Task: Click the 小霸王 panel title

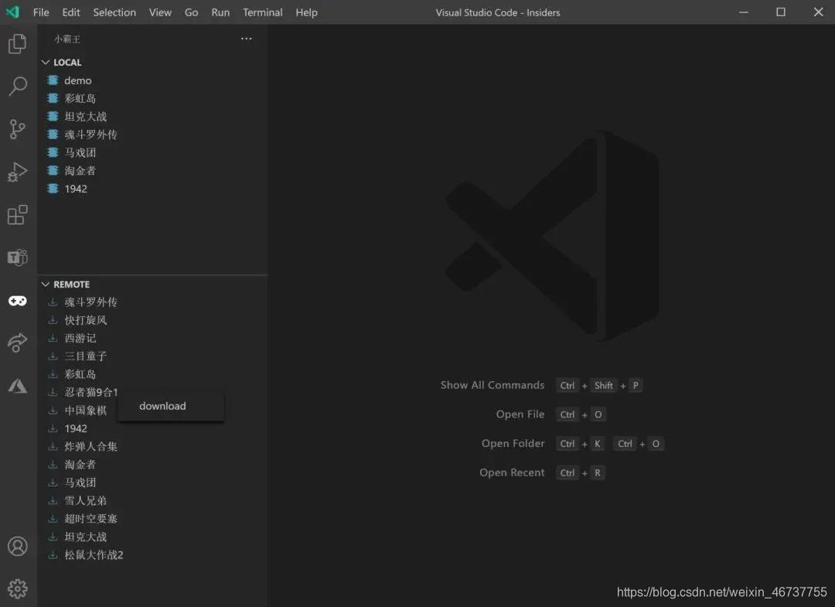Action: coord(67,39)
